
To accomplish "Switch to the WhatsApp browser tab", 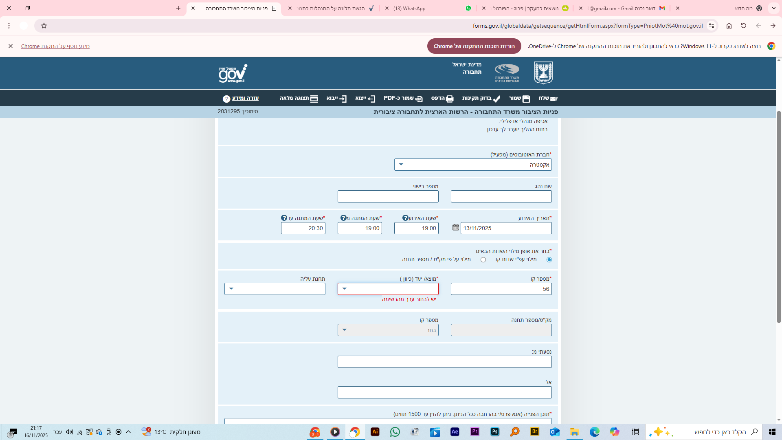I will (x=428, y=8).
